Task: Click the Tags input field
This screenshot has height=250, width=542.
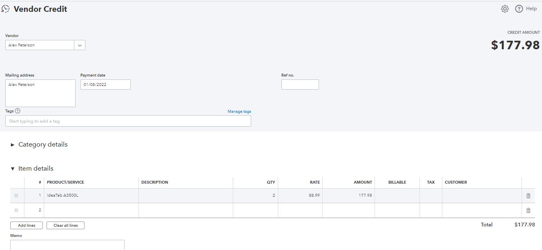Action: [128, 121]
